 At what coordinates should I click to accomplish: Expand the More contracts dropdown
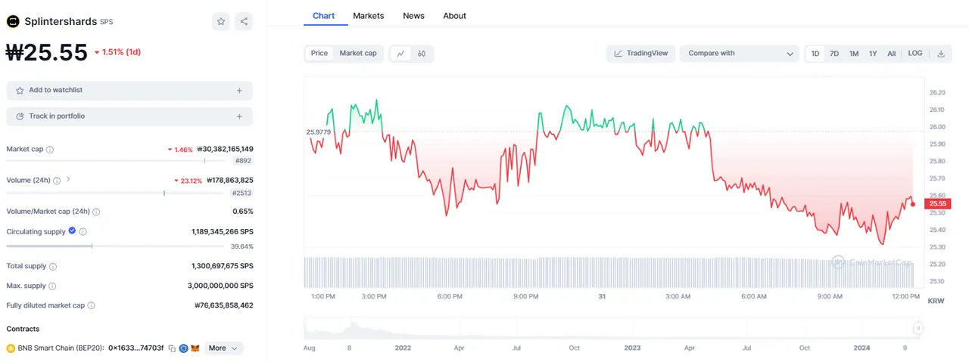pyautogui.click(x=223, y=348)
